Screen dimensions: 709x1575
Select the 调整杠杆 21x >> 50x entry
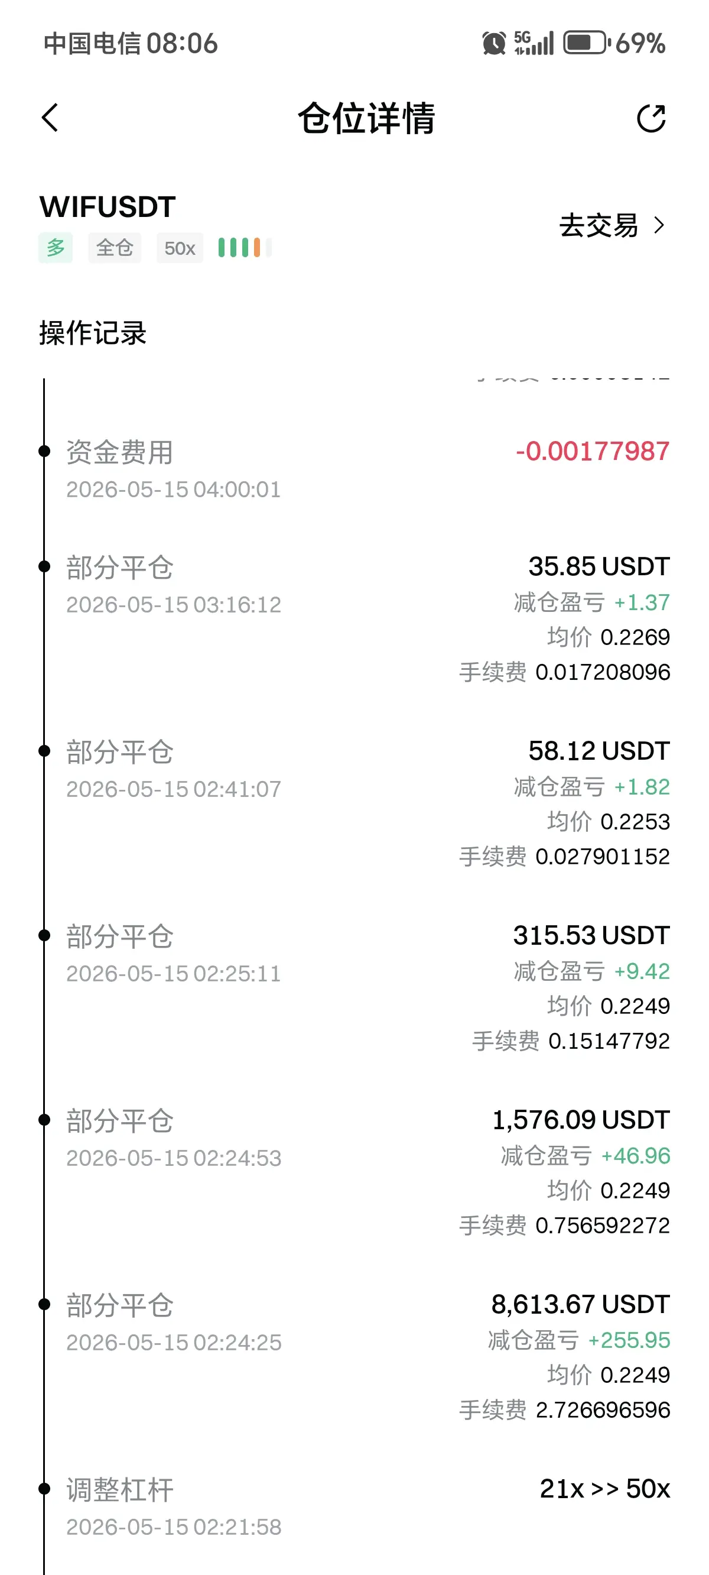point(354,1507)
